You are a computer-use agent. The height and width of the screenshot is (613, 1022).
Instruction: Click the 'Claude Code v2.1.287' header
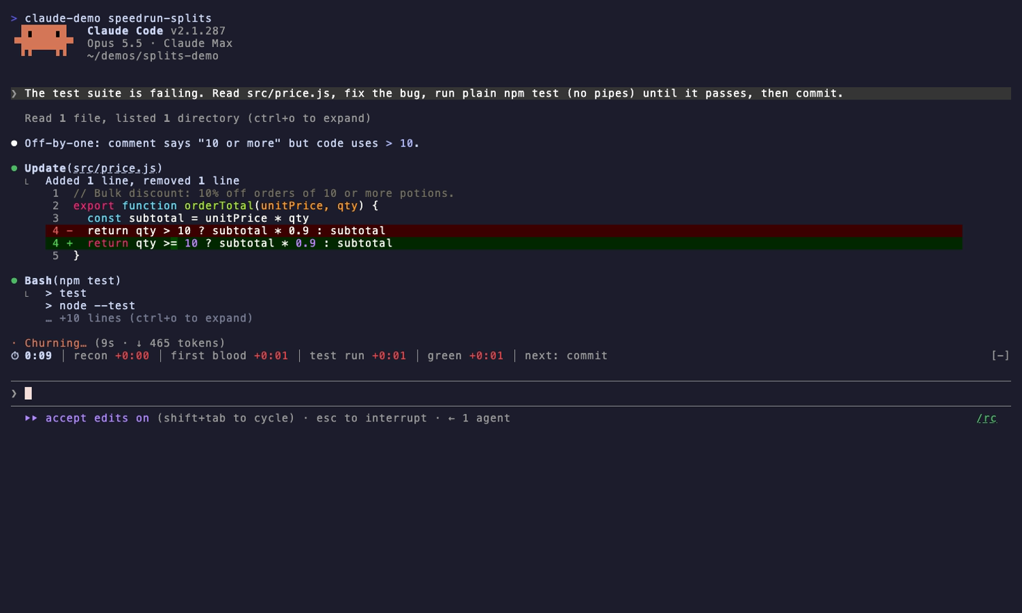coord(156,31)
